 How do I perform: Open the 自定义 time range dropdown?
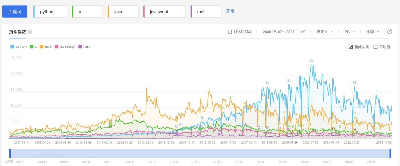tap(325, 32)
